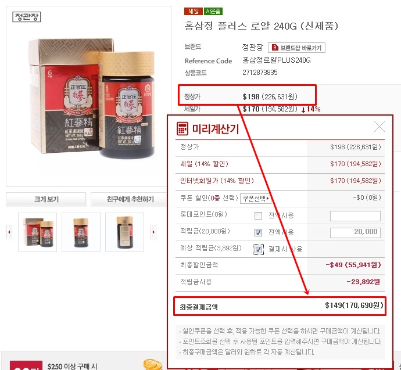Viewport: 401px width, 370px height.
Task: Show previous product thumbnails with left arrow
Action: click(9, 232)
